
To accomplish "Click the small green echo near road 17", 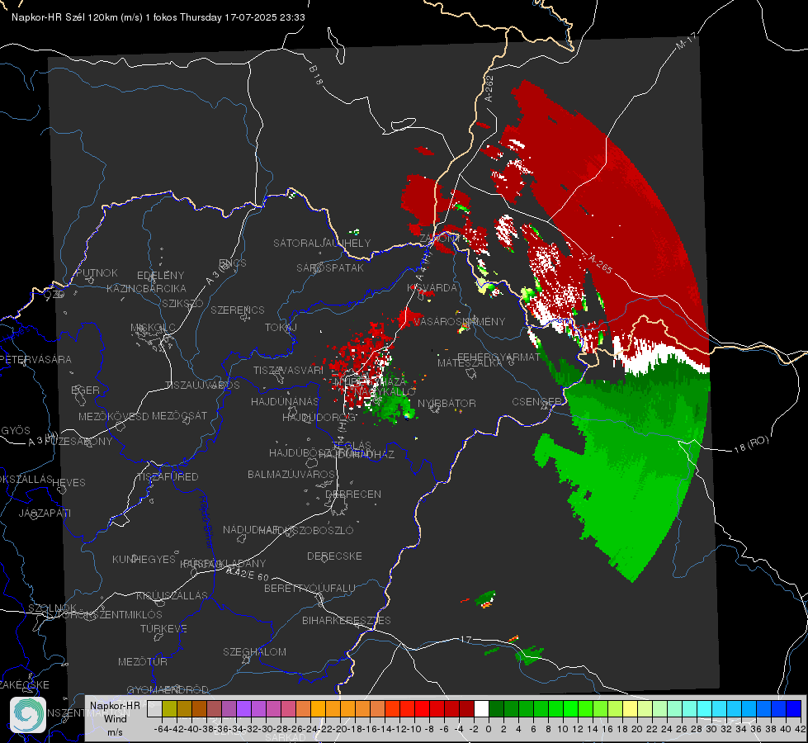I will [529, 655].
